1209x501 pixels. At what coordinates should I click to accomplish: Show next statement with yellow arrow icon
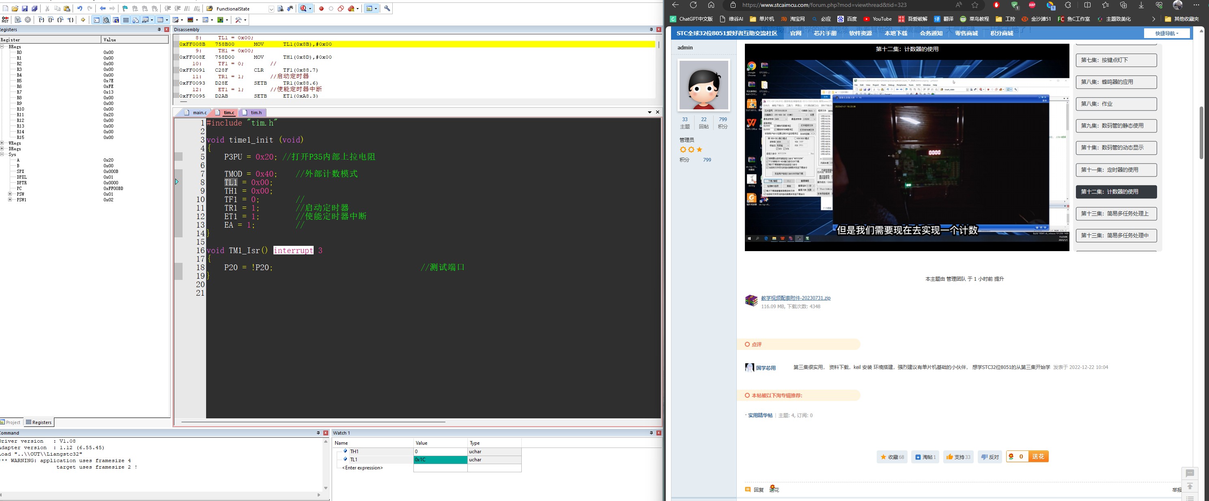[83, 20]
